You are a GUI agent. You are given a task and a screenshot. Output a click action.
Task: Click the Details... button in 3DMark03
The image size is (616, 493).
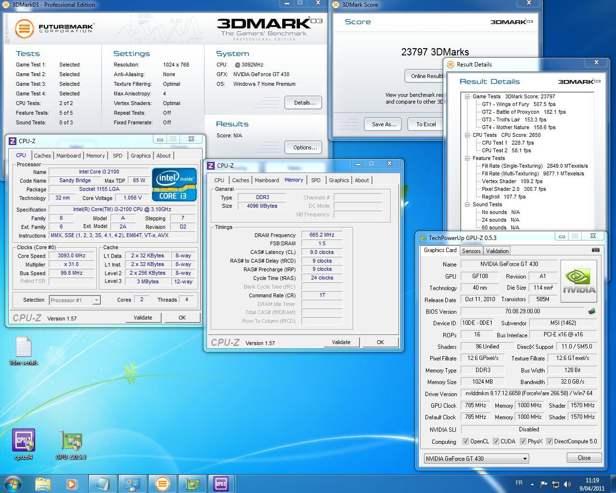[x=304, y=103]
